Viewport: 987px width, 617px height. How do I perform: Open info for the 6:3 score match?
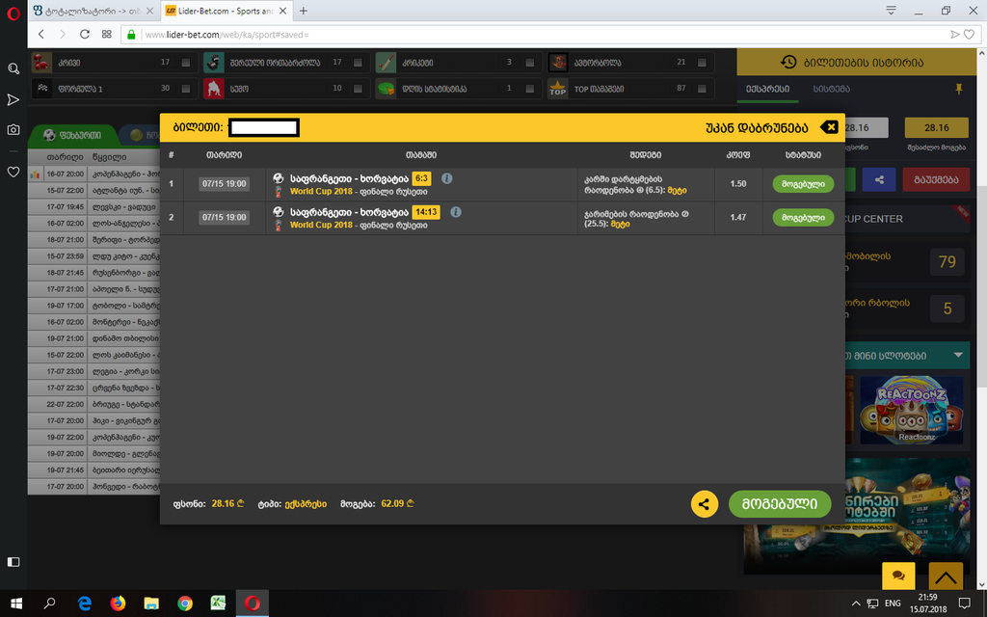(x=447, y=178)
